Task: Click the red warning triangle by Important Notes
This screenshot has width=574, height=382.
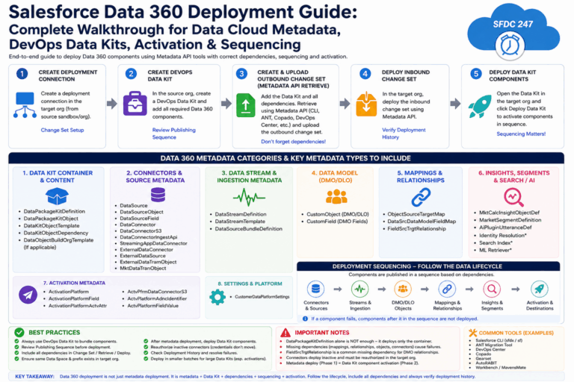Action: (x=286, y=333)
